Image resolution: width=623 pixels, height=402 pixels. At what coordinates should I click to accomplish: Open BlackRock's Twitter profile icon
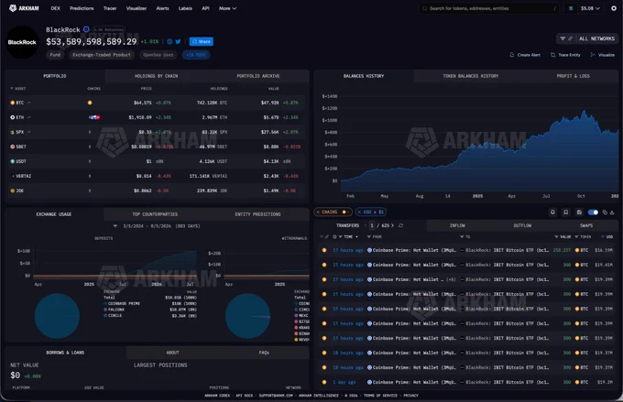[x=178, y=41]
